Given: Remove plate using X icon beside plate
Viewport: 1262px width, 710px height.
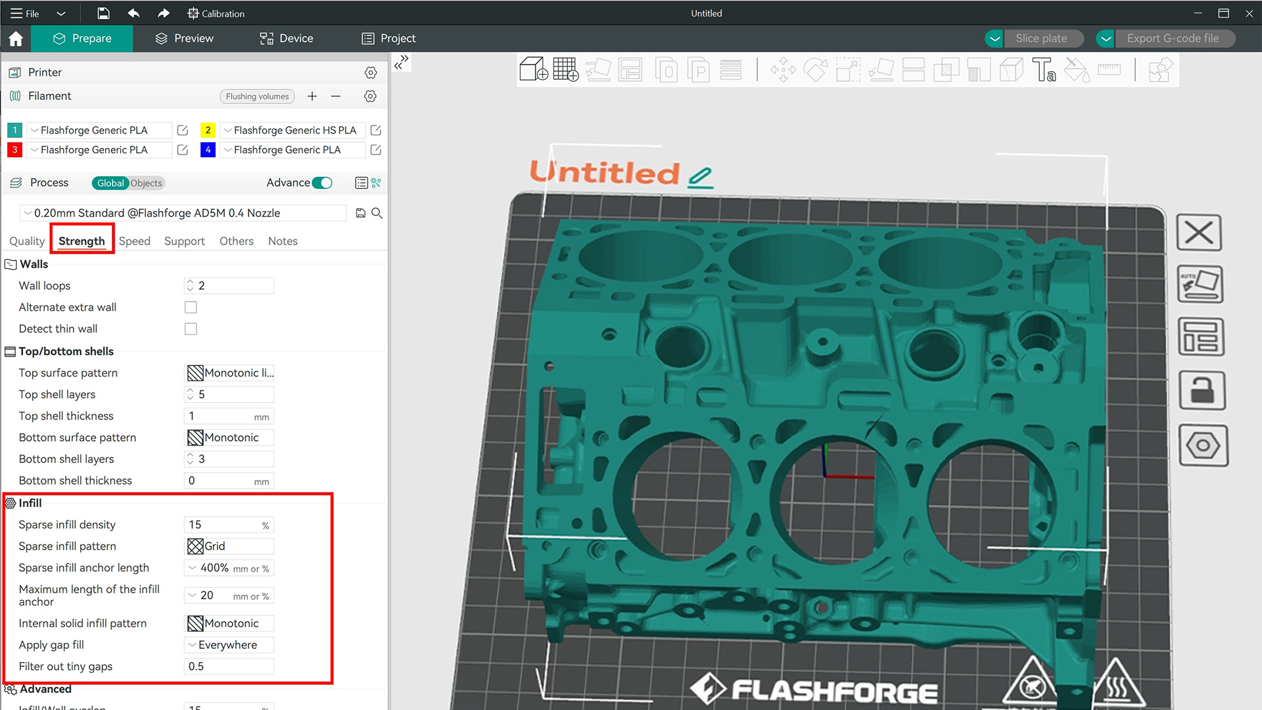Looking at the screenshot, I should point(1199,232).
